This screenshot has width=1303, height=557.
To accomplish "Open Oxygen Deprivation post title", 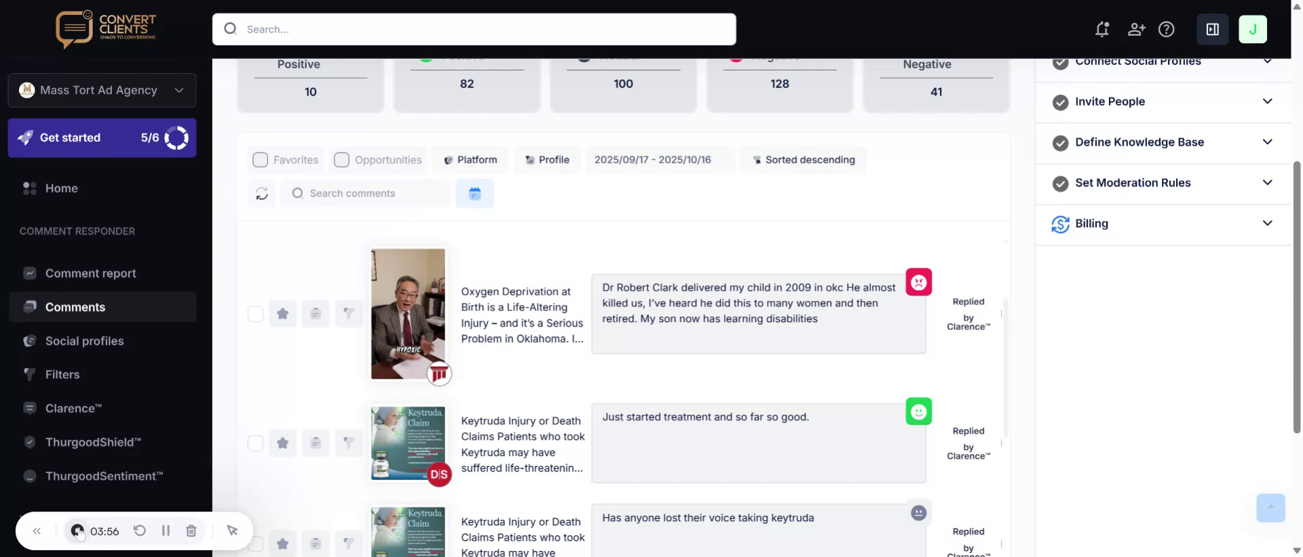I will pyautogui.click(x=522, y=315).
